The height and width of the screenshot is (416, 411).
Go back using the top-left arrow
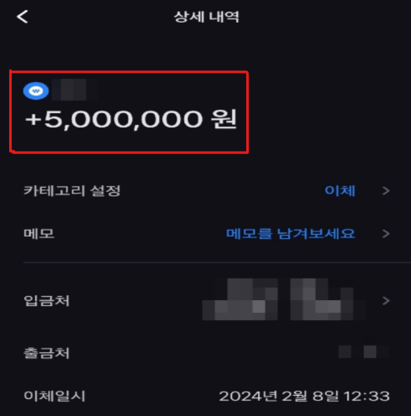22,17
